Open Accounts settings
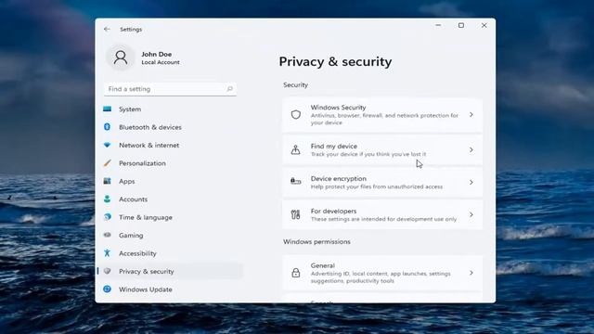 coord(170,199)
